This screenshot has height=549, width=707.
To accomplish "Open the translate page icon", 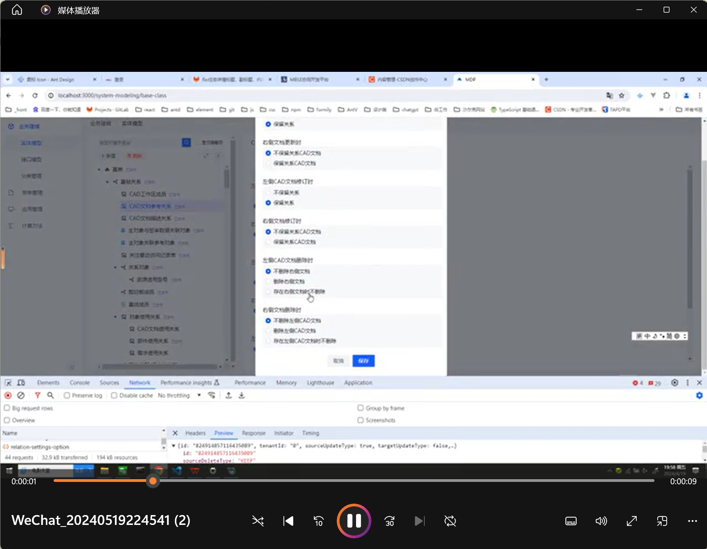I will tap(609, 95).
